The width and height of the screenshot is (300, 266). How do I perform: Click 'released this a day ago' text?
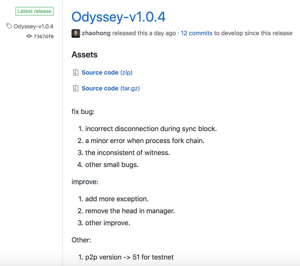144,33
